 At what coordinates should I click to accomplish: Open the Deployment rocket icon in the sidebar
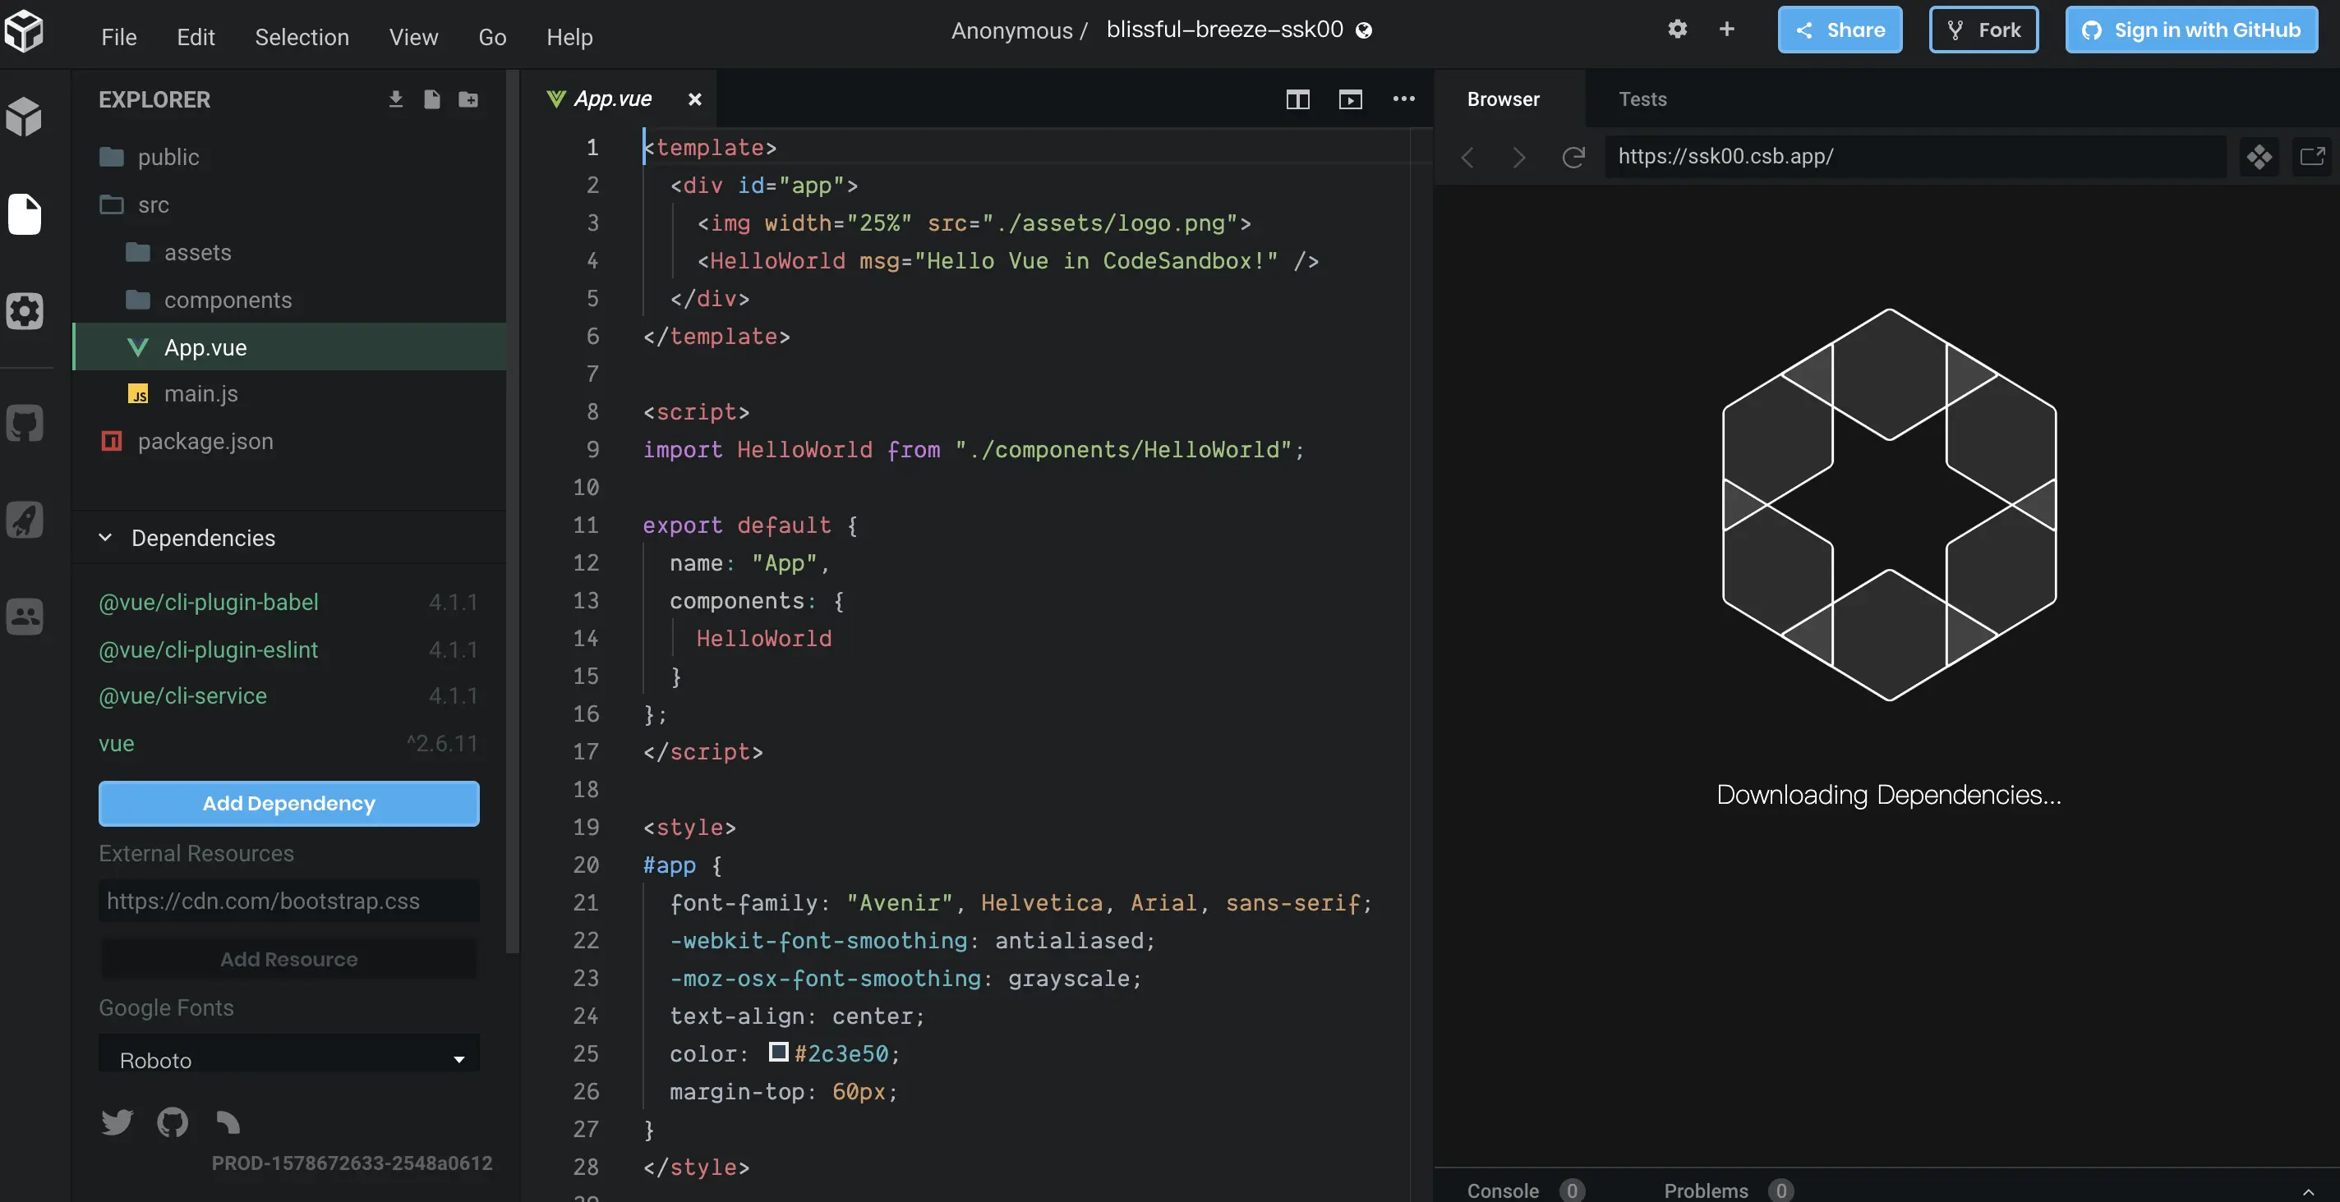[x=25, y=521]
